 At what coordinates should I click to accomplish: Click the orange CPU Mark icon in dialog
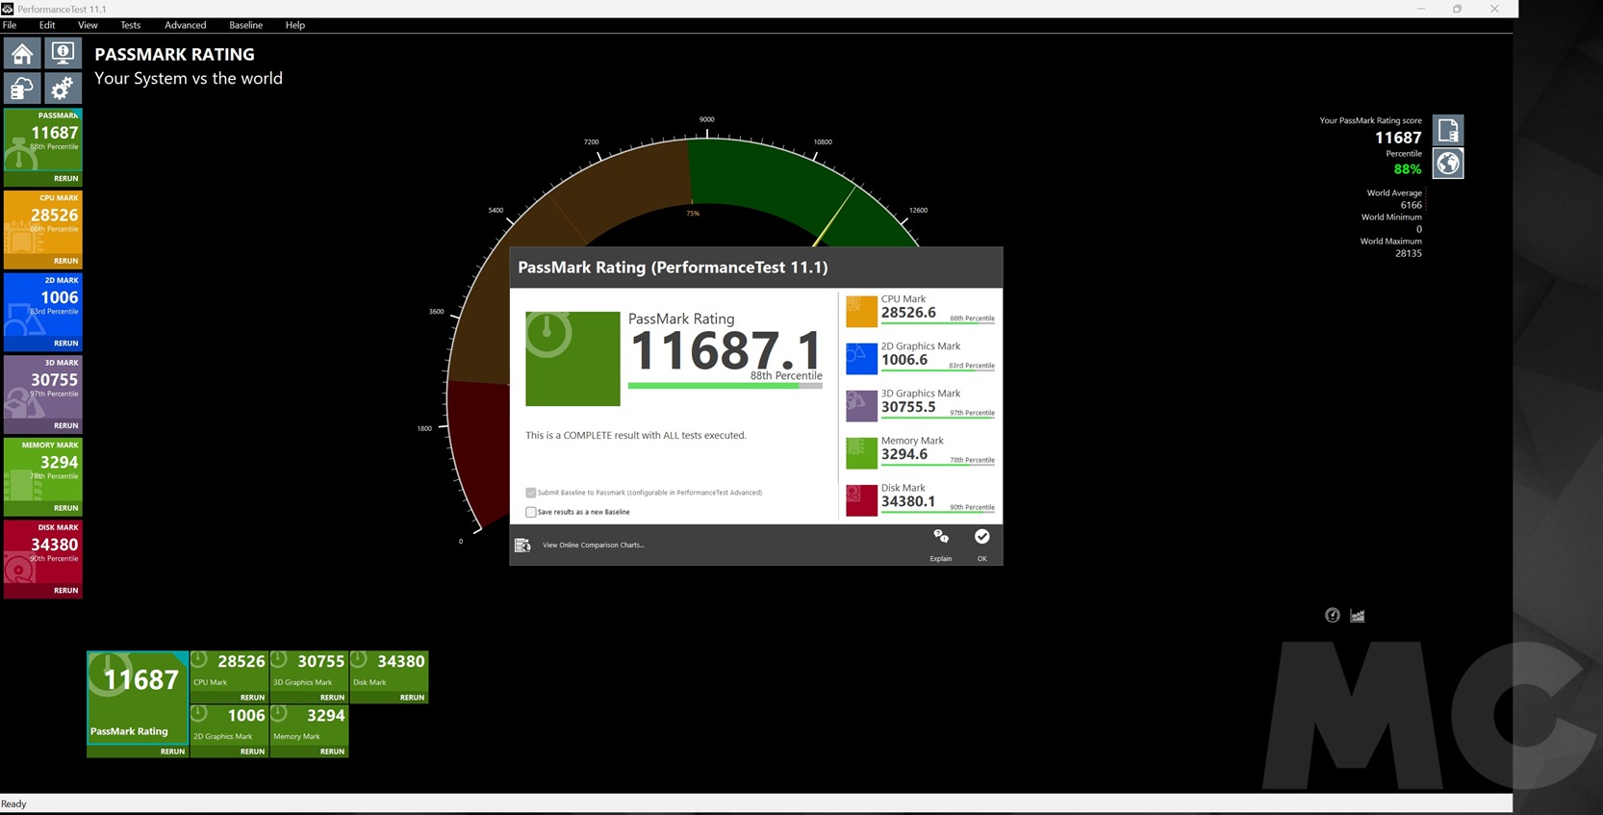coord(861,311)
